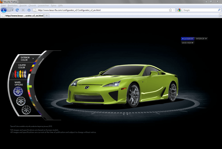Pick the lavender special color swatch
The width and height of the screenshot is (222, 149).
coord(28,82)
